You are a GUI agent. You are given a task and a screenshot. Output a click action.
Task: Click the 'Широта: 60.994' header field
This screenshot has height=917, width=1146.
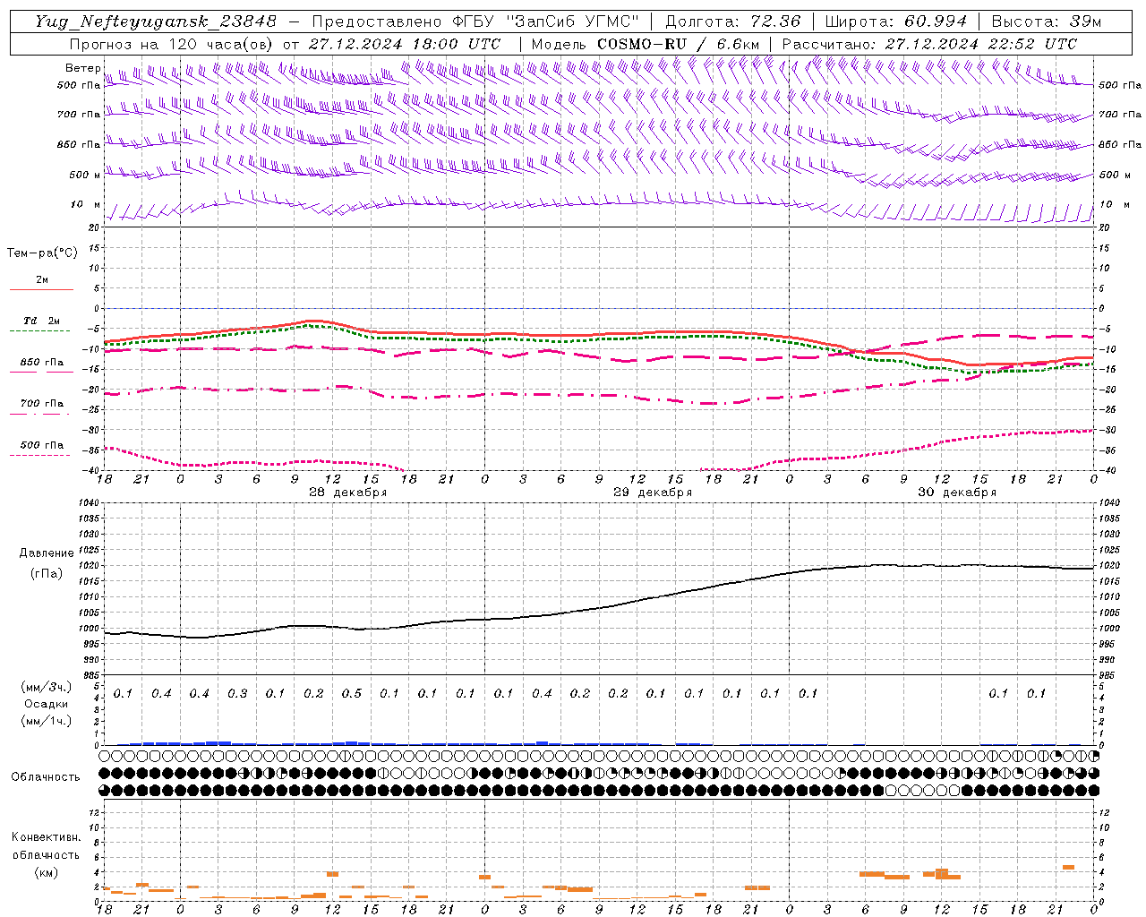pyautogui.click(x=896, y=21)
